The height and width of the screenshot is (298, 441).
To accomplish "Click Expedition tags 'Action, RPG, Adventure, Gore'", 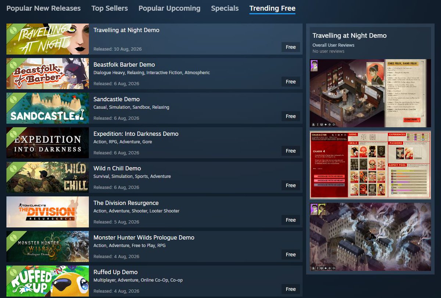I will (x=122, y=142).
